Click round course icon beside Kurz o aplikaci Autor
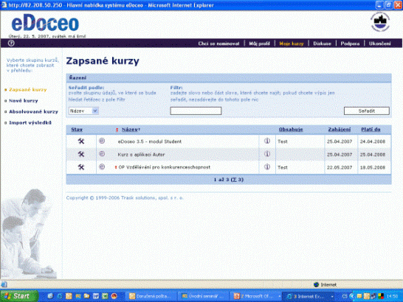 click(x=102, y=154)
